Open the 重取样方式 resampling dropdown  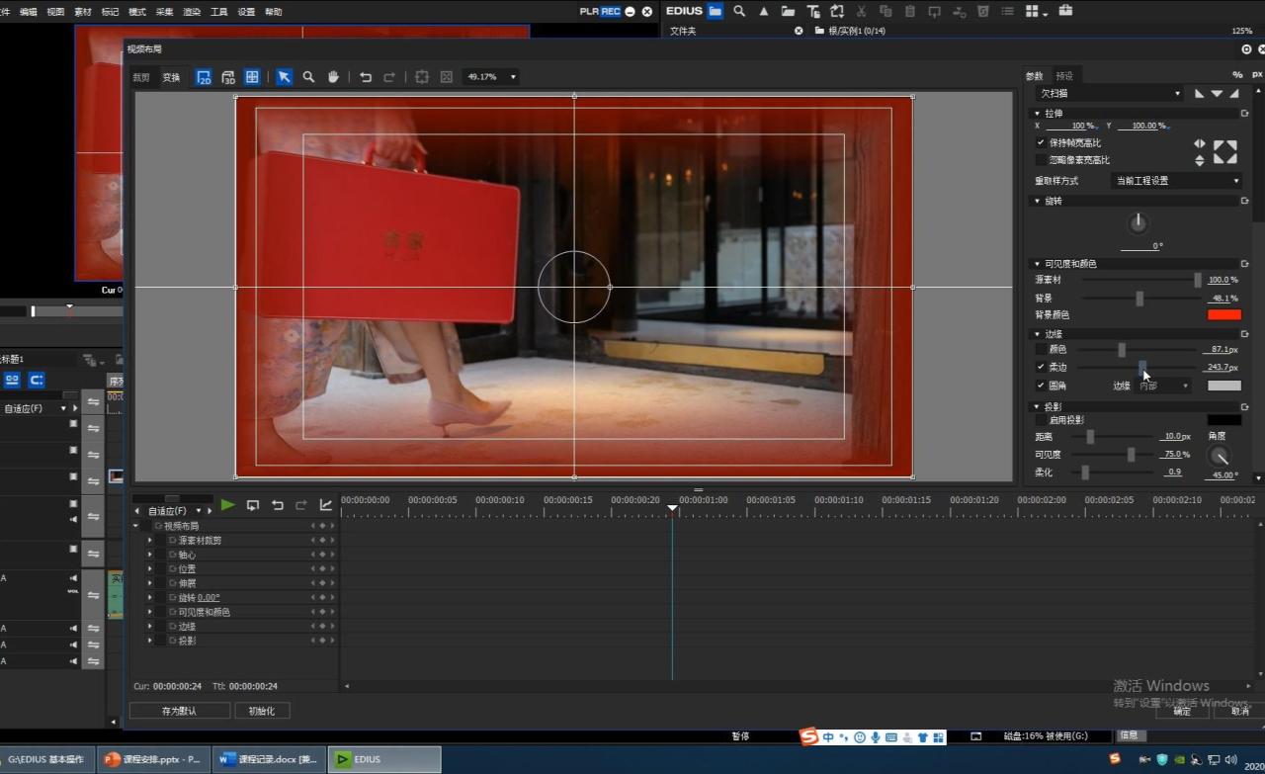click(1176, 181)
